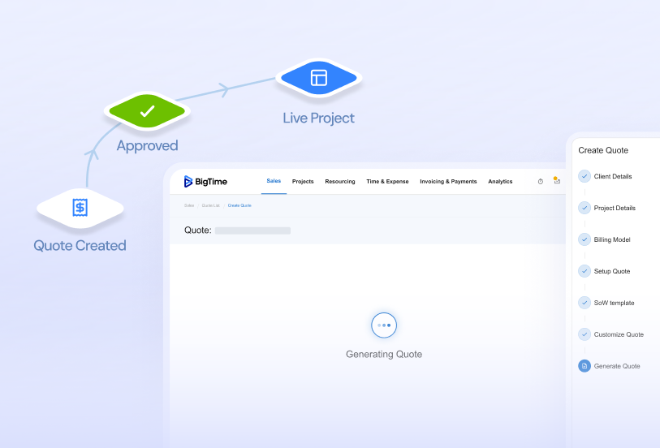Go to the Resourcing menu
Viewport: 660px width, 448px height.
click(x=340, y=182)
